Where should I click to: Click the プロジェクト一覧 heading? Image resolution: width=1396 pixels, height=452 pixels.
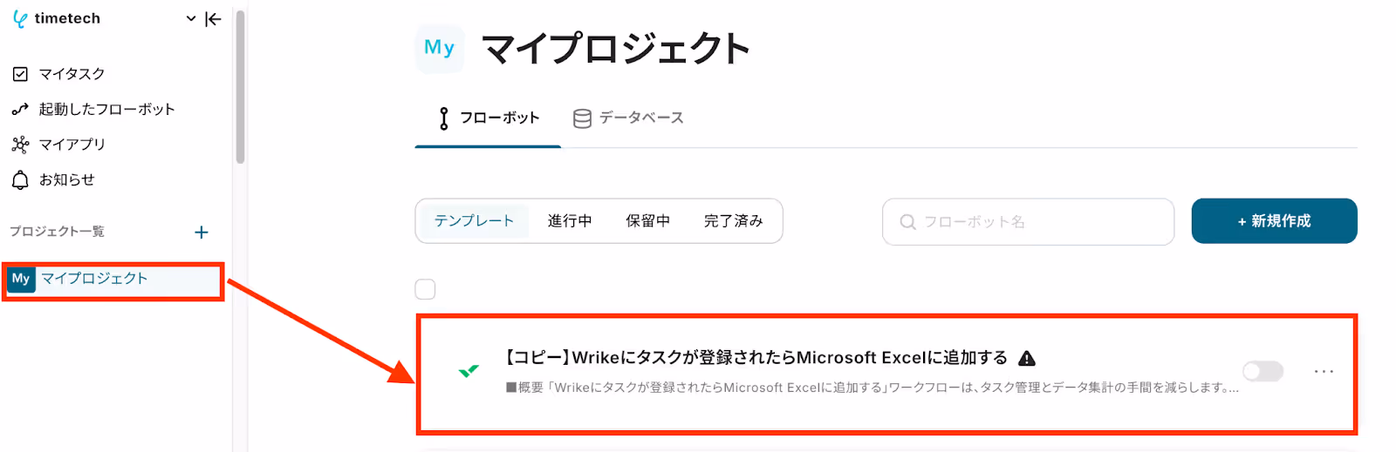(57, 232)
